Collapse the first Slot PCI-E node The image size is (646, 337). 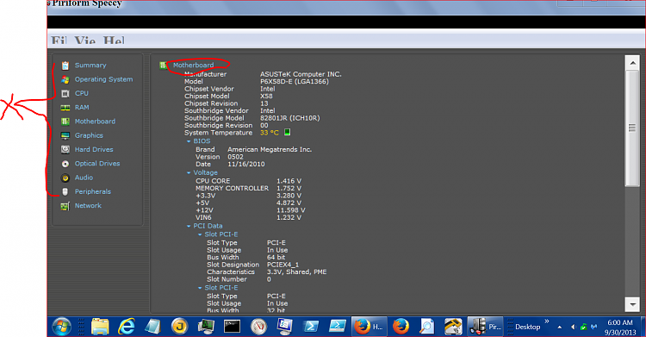200,234
